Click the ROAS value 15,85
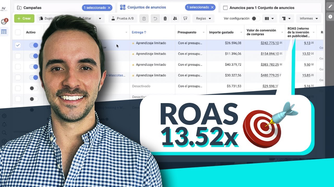Screen dimensions: 334x187 [306, 76]
